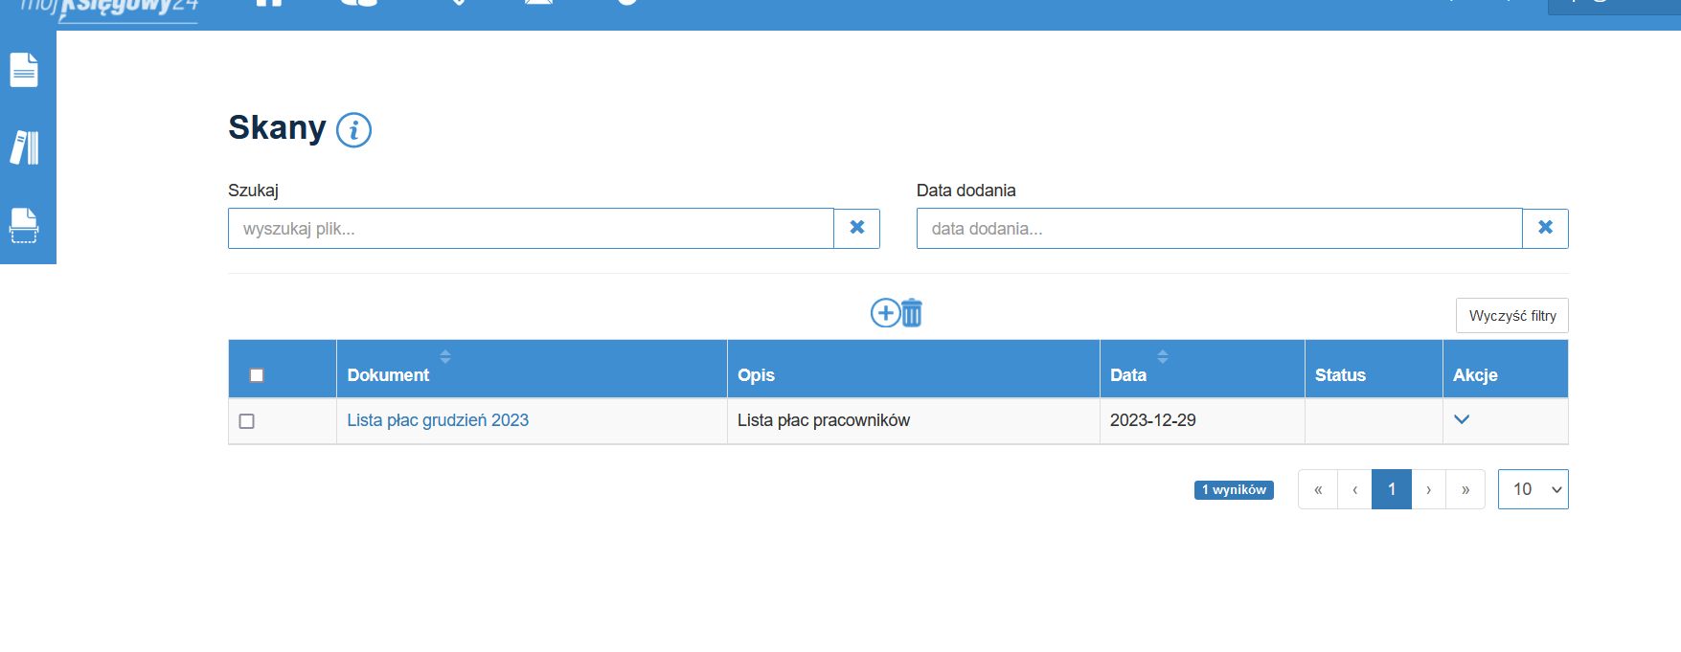Click the wyszukaj plik search input

point(531,229)
